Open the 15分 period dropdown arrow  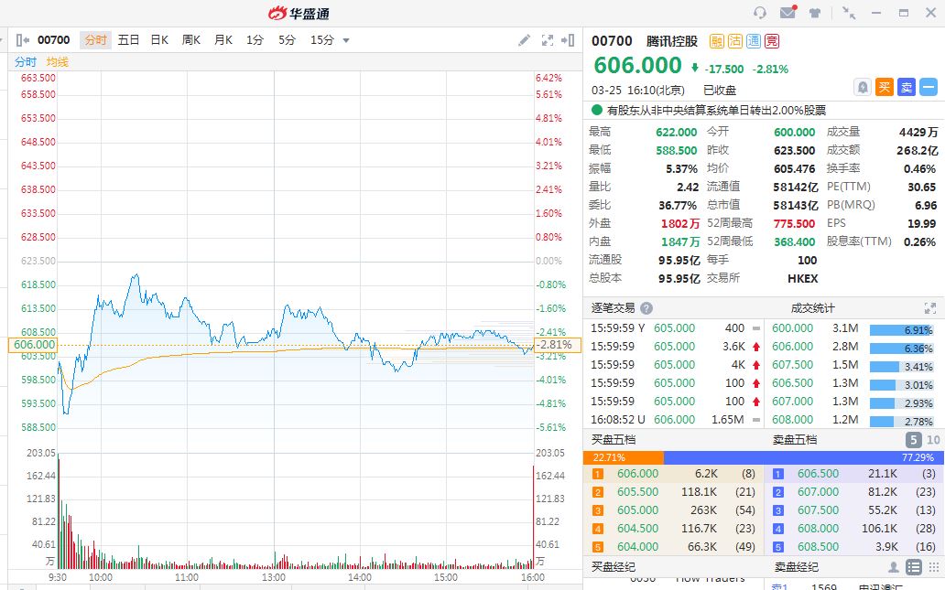pyautogui.click(x=346, y=40)
